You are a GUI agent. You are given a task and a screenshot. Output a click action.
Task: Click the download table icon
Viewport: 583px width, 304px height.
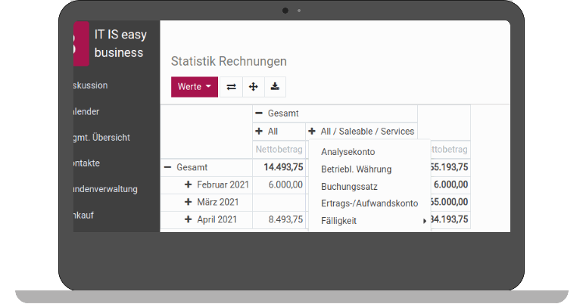click(x=275, y=87)
